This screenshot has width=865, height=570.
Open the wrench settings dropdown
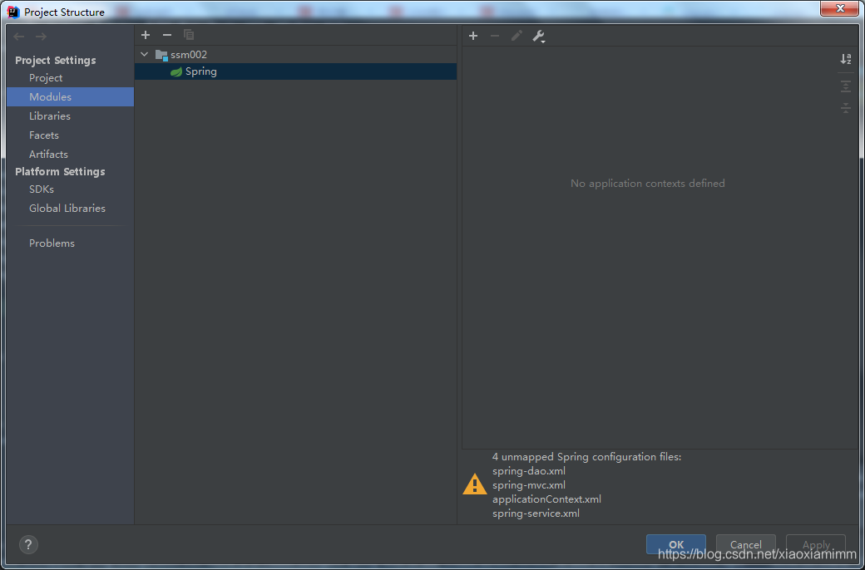click(x=538, y=37)
